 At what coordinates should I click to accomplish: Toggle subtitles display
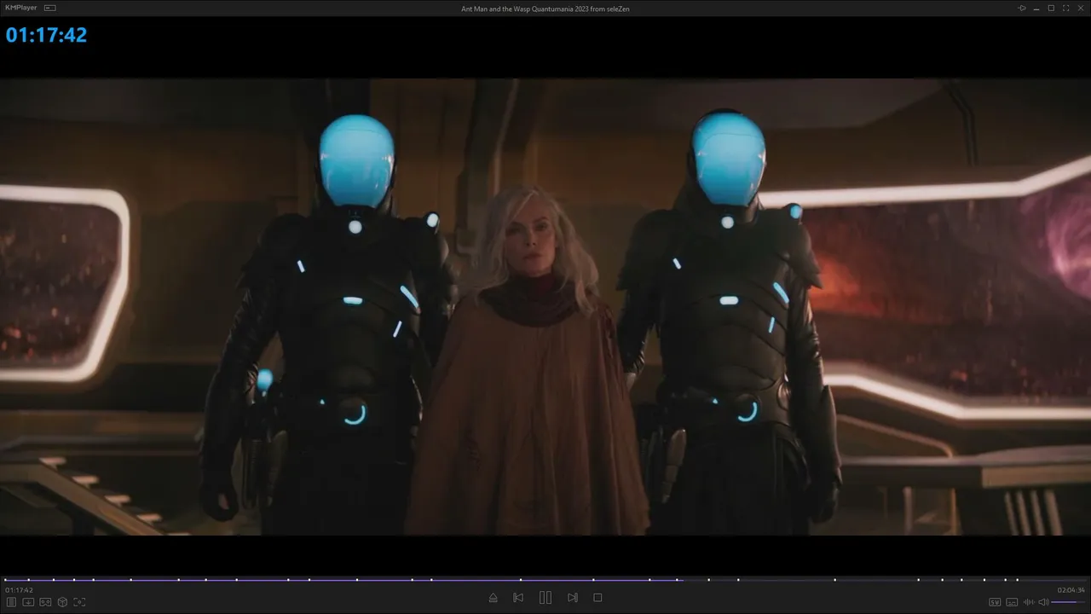pos(1012,602)
